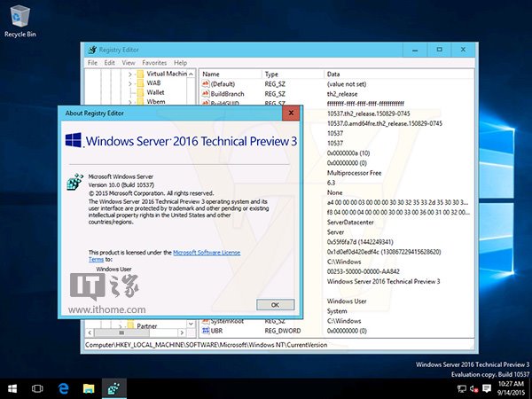Screen dimensions: 532x399
Task: Click the ServerDatacenter data value
Action: [x=350, y=223]
